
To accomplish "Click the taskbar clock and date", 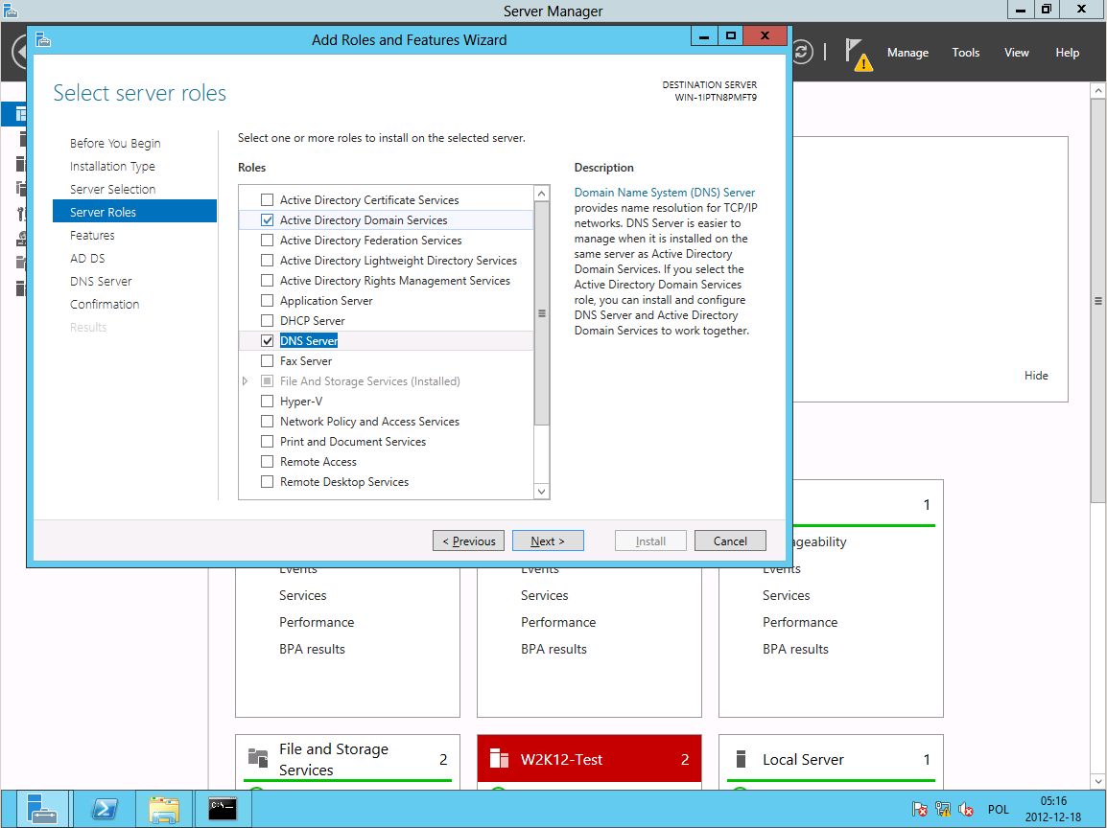I will 1052,809.
